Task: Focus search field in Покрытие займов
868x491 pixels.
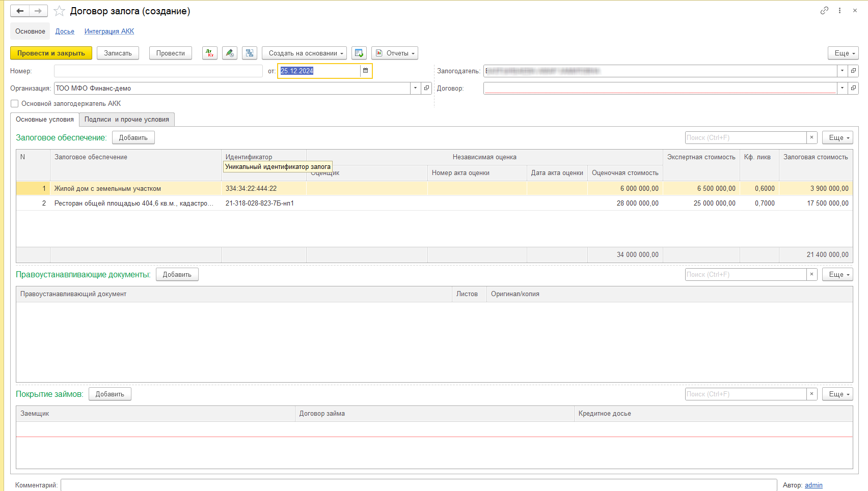Action: 746,394
